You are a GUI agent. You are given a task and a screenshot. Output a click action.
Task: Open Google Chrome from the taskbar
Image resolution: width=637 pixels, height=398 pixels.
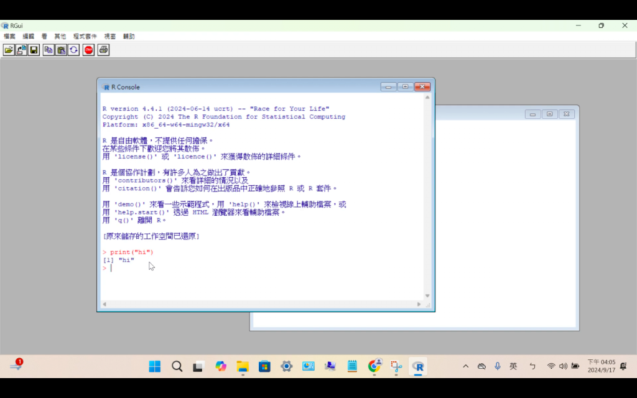coord(374,366)
